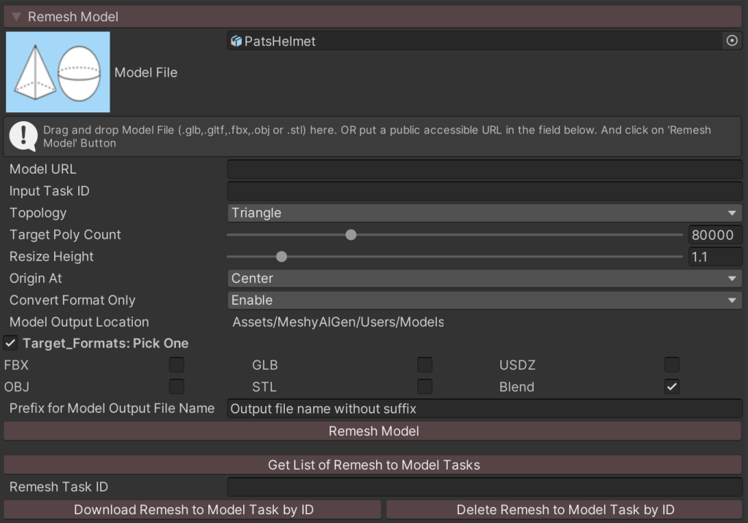748x523 pixels.
Task: Open the Topology dropdown
Action: pos(484,213)
